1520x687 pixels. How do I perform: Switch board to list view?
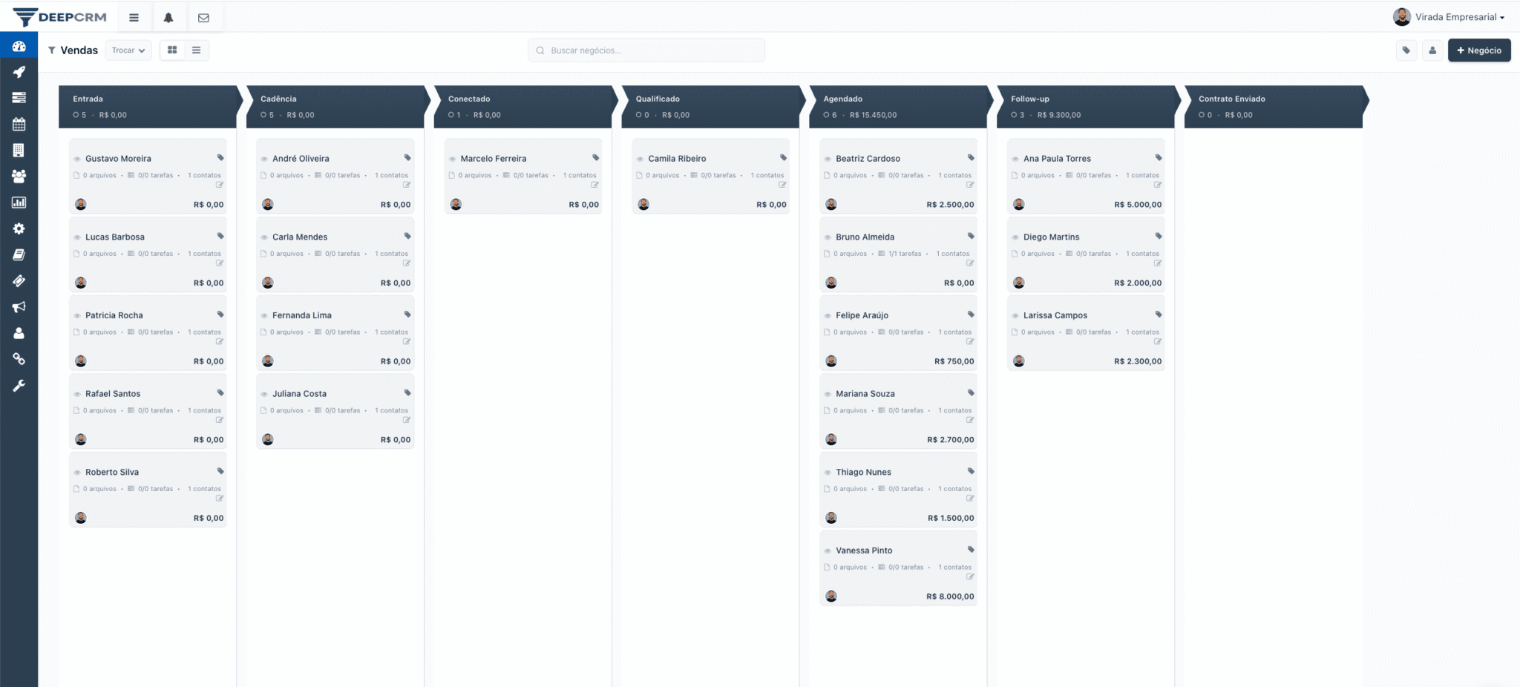pyautogui.click(x=196, y=50)
